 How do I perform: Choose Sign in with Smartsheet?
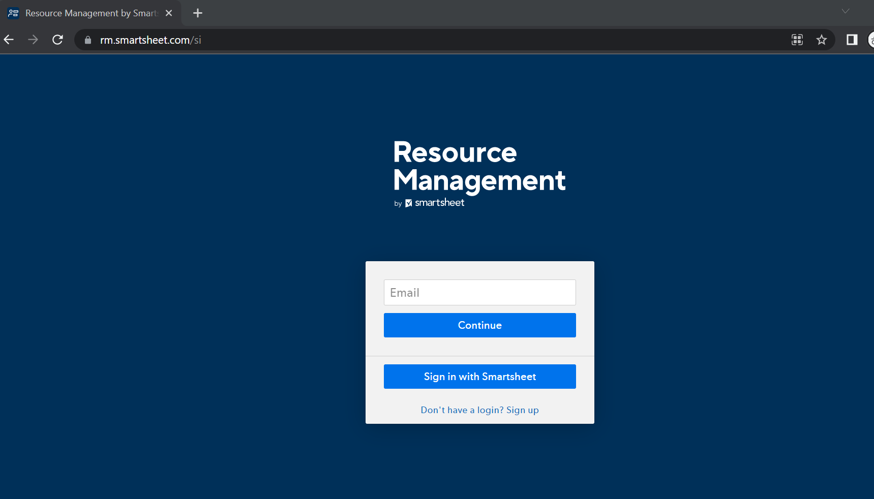coord(479,377)
